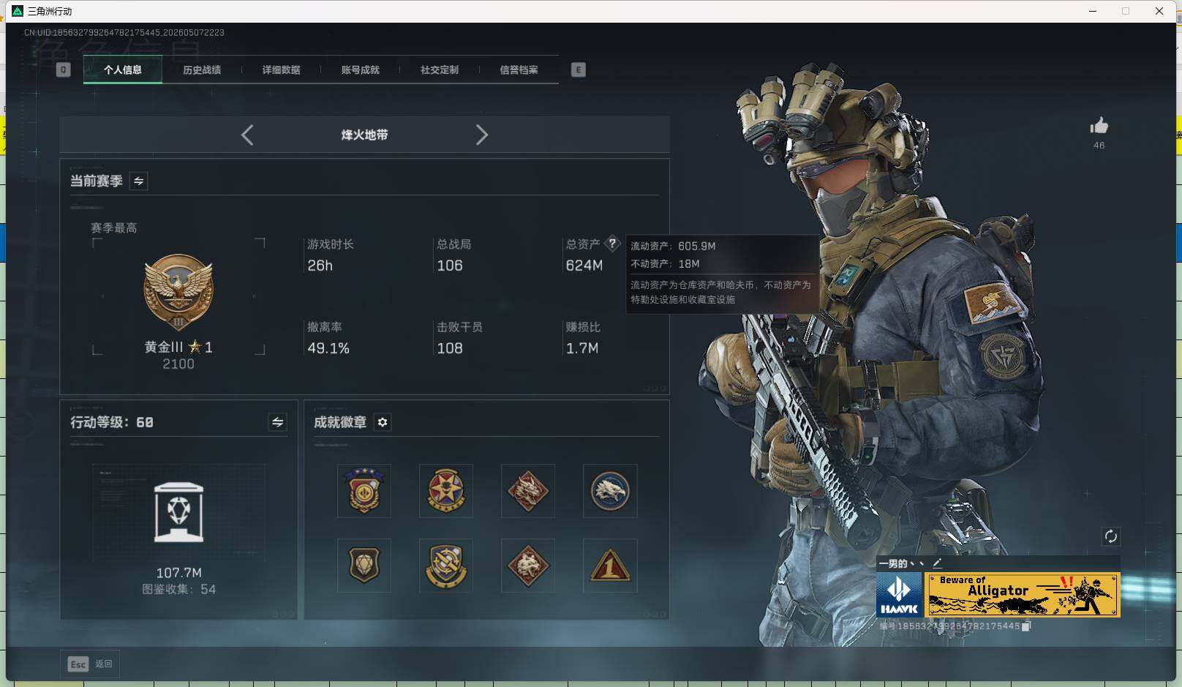Select the eagle head round badge
The width and height of the screenshot is (1182, 687).
pos(610,491)
